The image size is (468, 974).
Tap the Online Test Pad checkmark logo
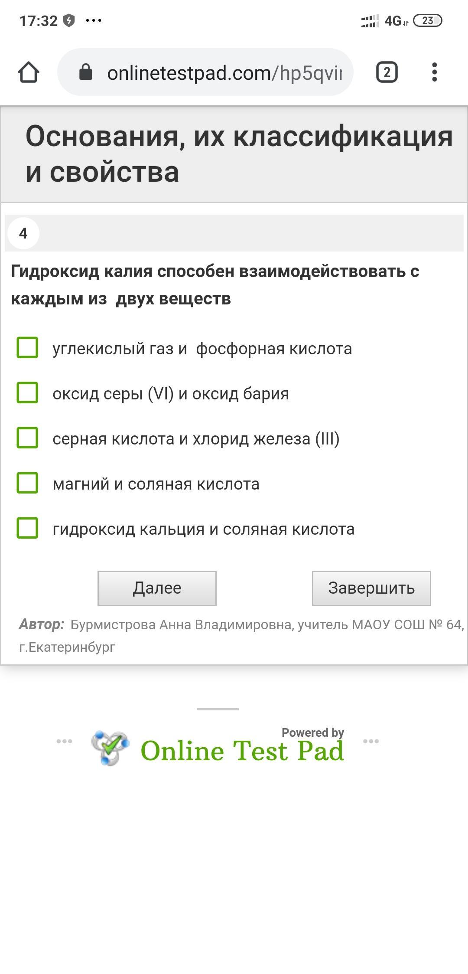click(110, 748)
